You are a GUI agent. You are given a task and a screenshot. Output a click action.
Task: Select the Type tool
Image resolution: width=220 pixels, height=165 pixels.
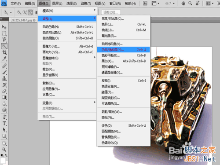(x=4, y=123)
